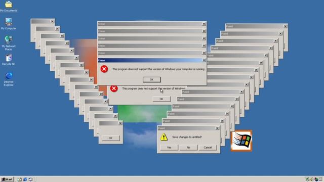The height and width of the screenshot is (182, 324).
Task: Click the "Save changes to untitled?" message
Action: [187, 137]
